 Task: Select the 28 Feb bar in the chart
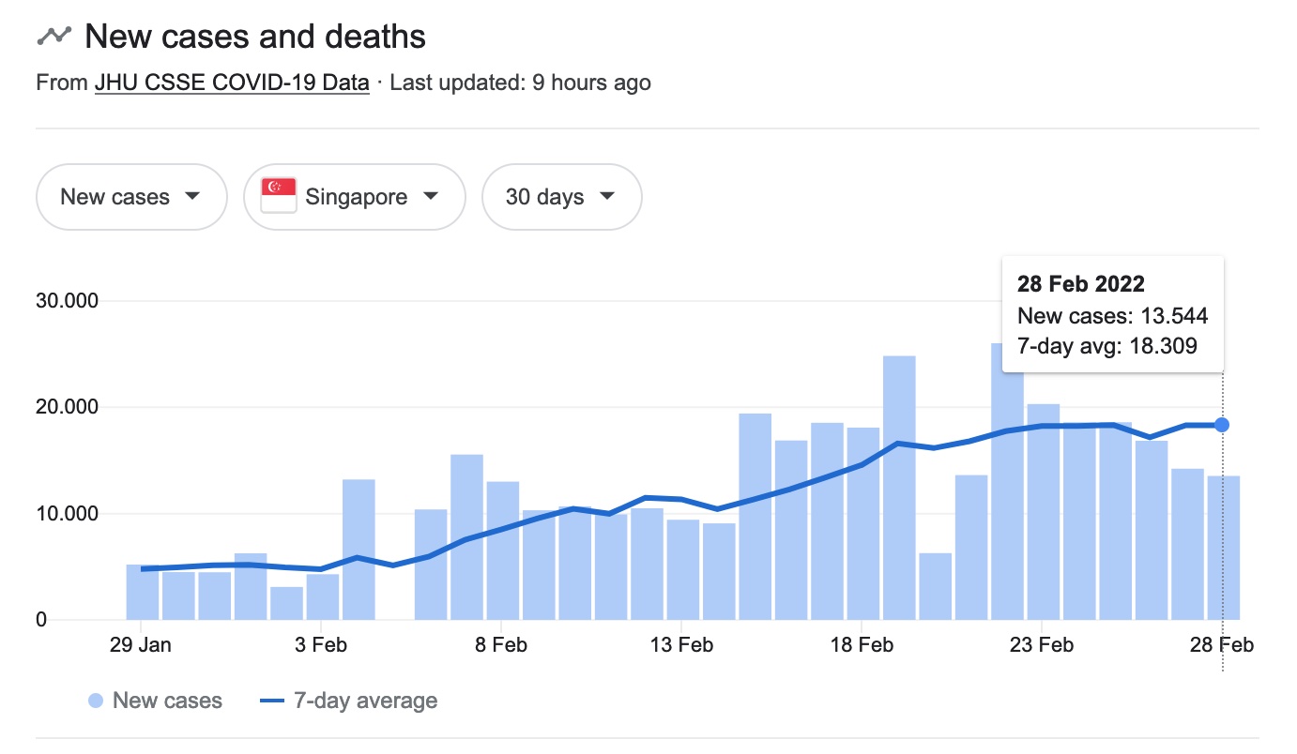(1223, 548)
